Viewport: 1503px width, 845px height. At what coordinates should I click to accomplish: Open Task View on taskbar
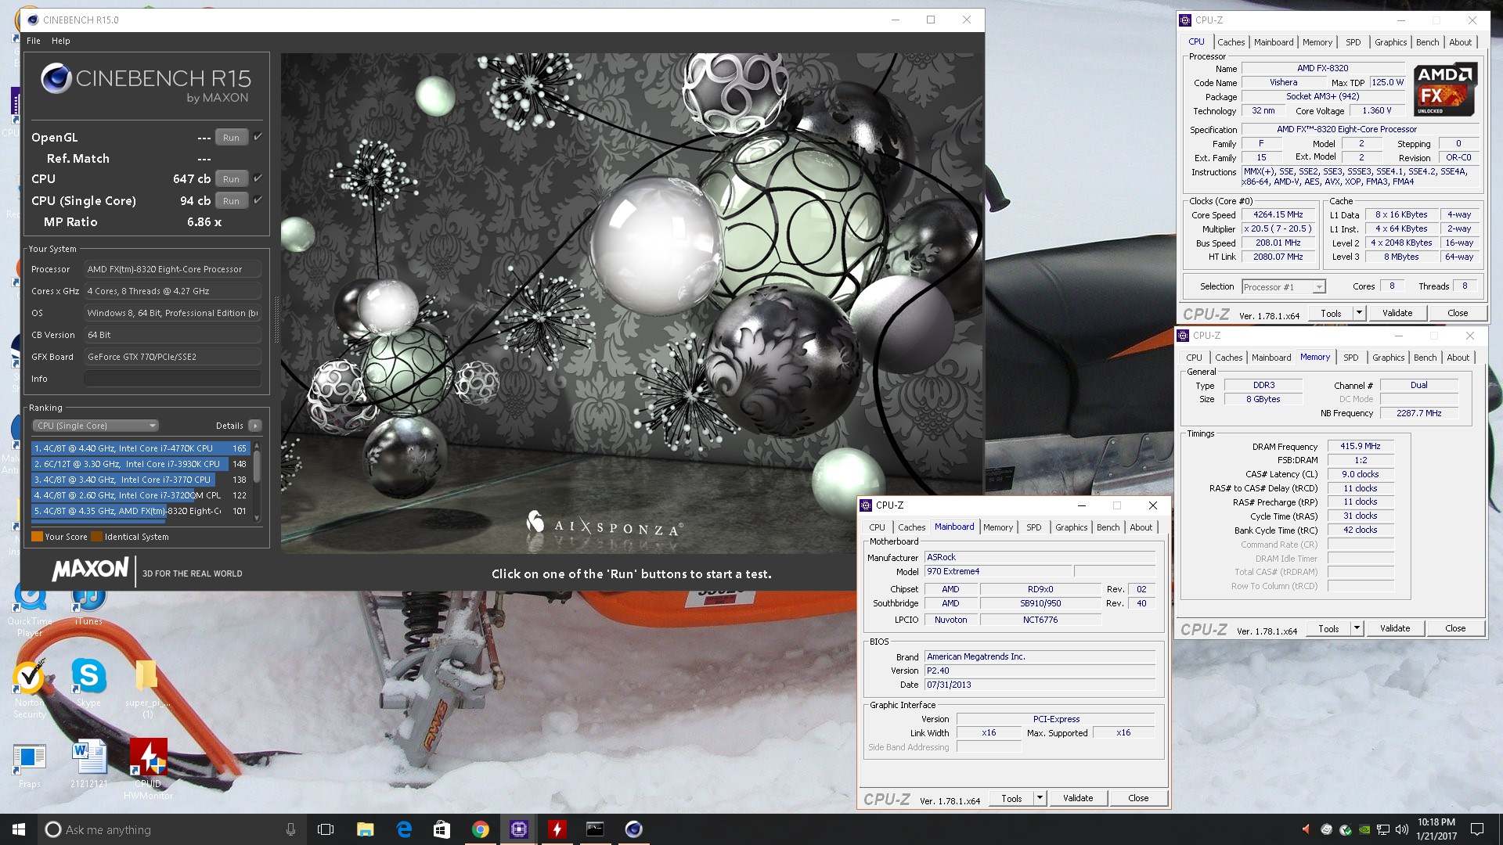[326, 829]
